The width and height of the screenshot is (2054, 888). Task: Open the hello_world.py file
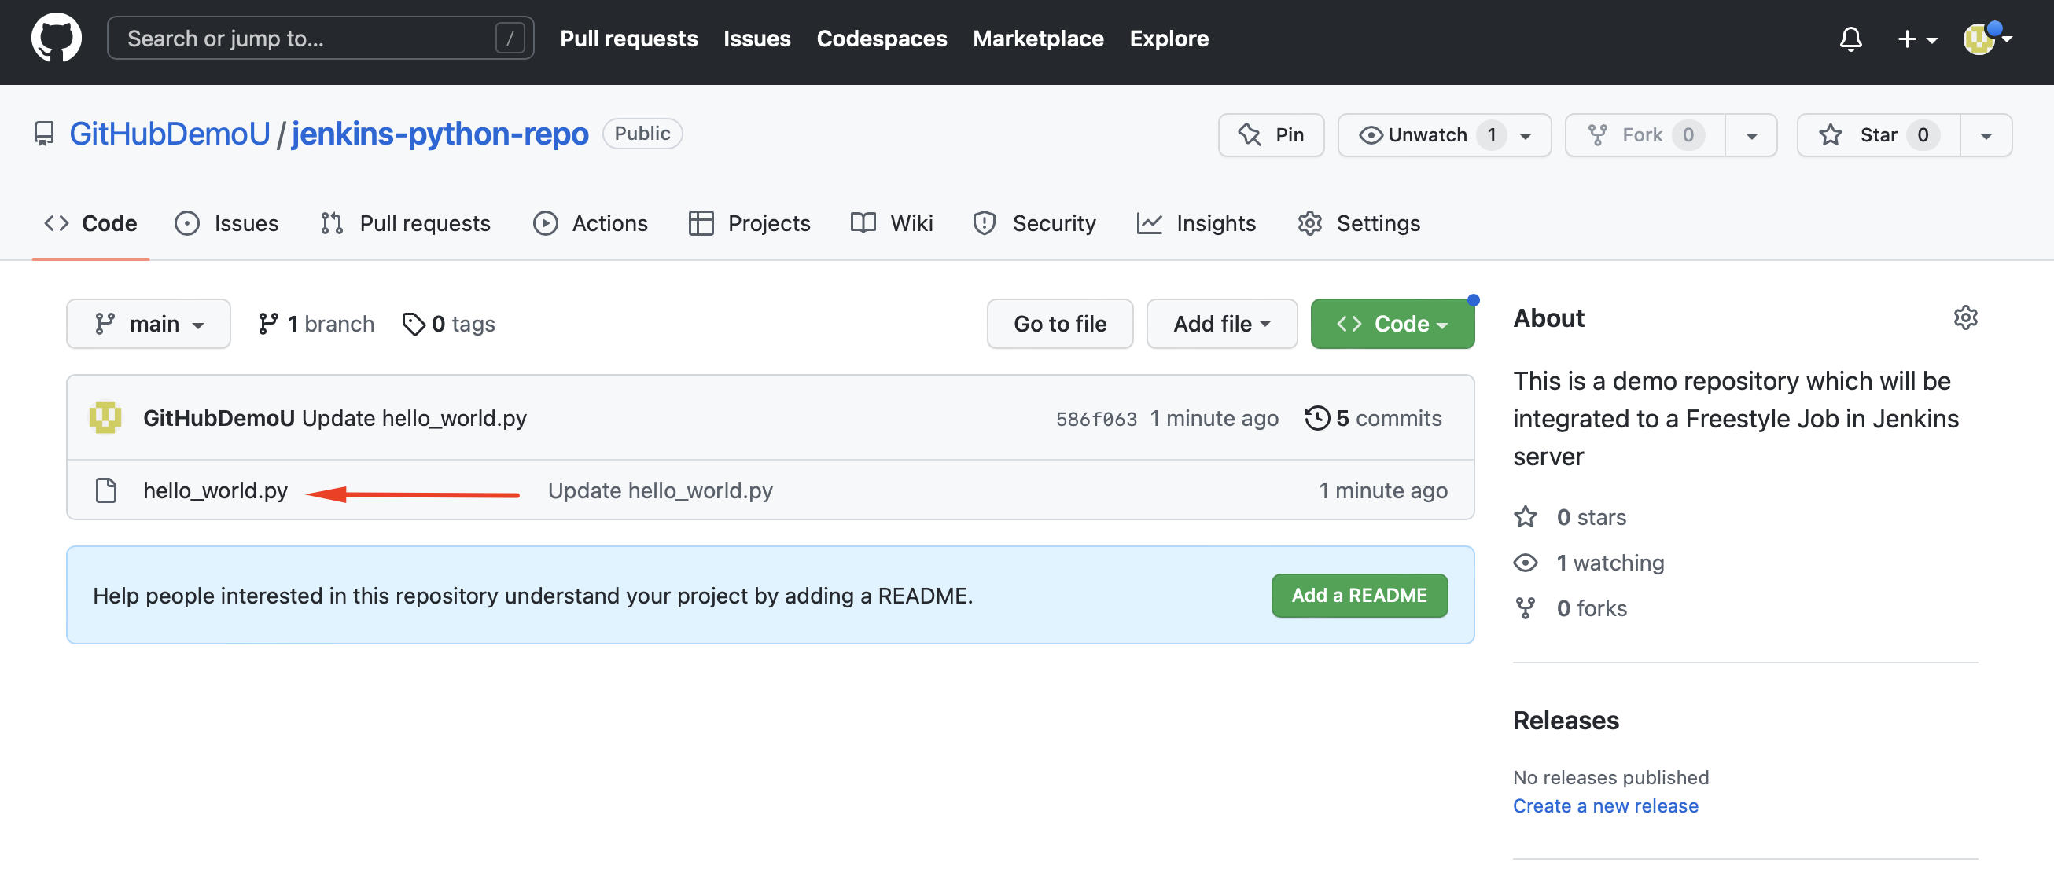coord(215,490)
